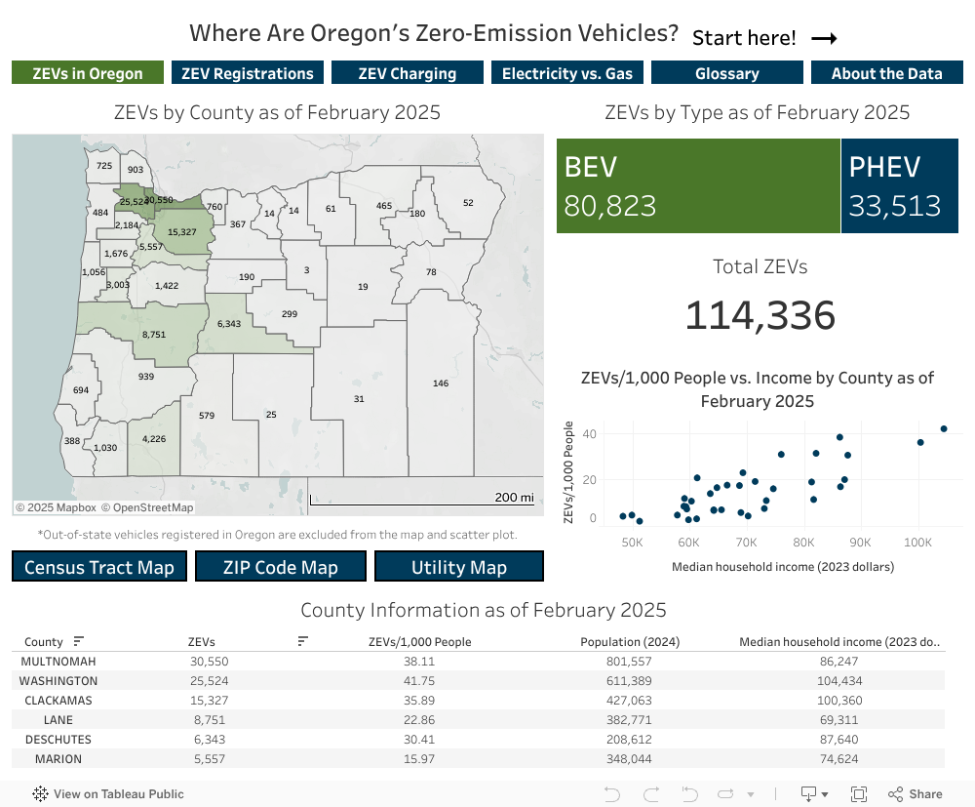Click the Census Tract Map button
975x807 pixels.
[x=98, y=566]
